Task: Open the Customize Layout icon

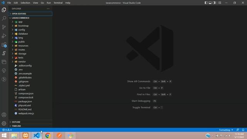Action: coord(220,3)
